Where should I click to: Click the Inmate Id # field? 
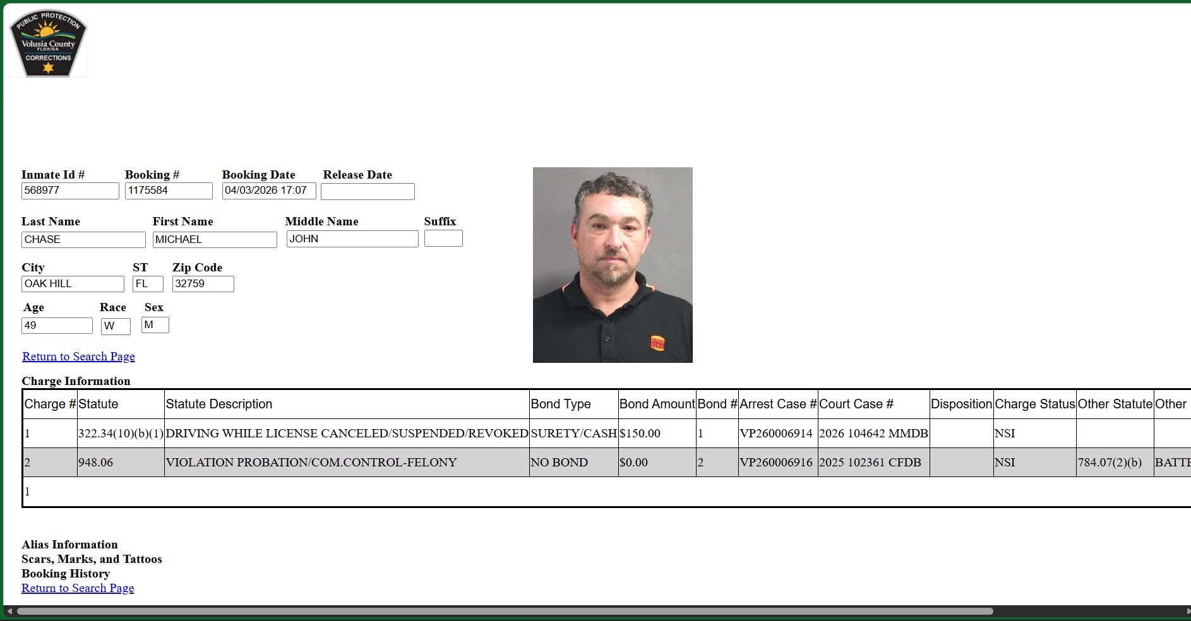70,191
